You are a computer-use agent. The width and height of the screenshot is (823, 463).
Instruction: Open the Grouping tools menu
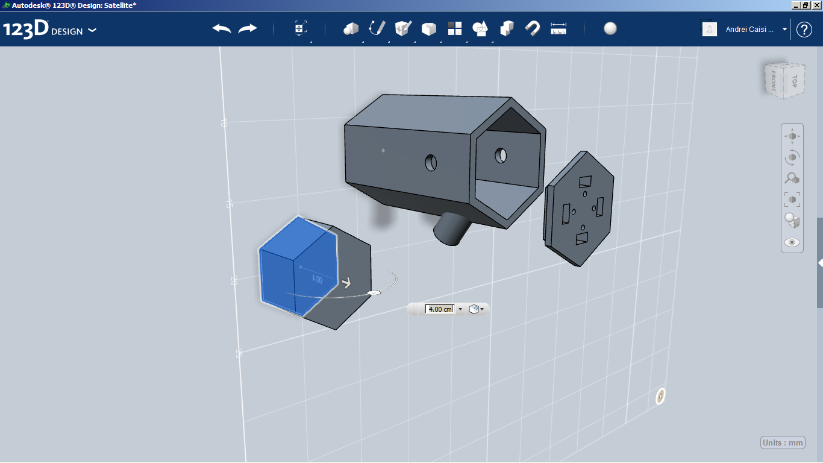(x=481, y=28)
